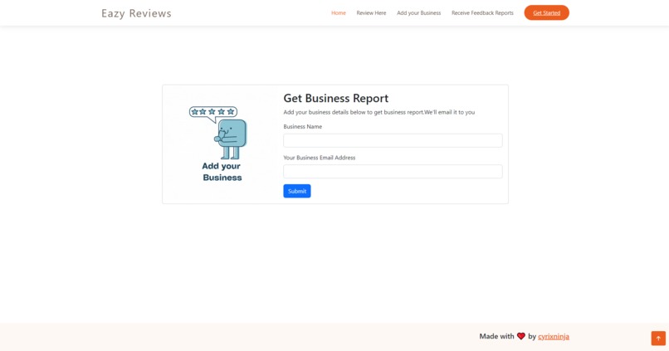Click the red heart icon in footer
This screenshot has width=669, height=351.
[x=521, y=336]
